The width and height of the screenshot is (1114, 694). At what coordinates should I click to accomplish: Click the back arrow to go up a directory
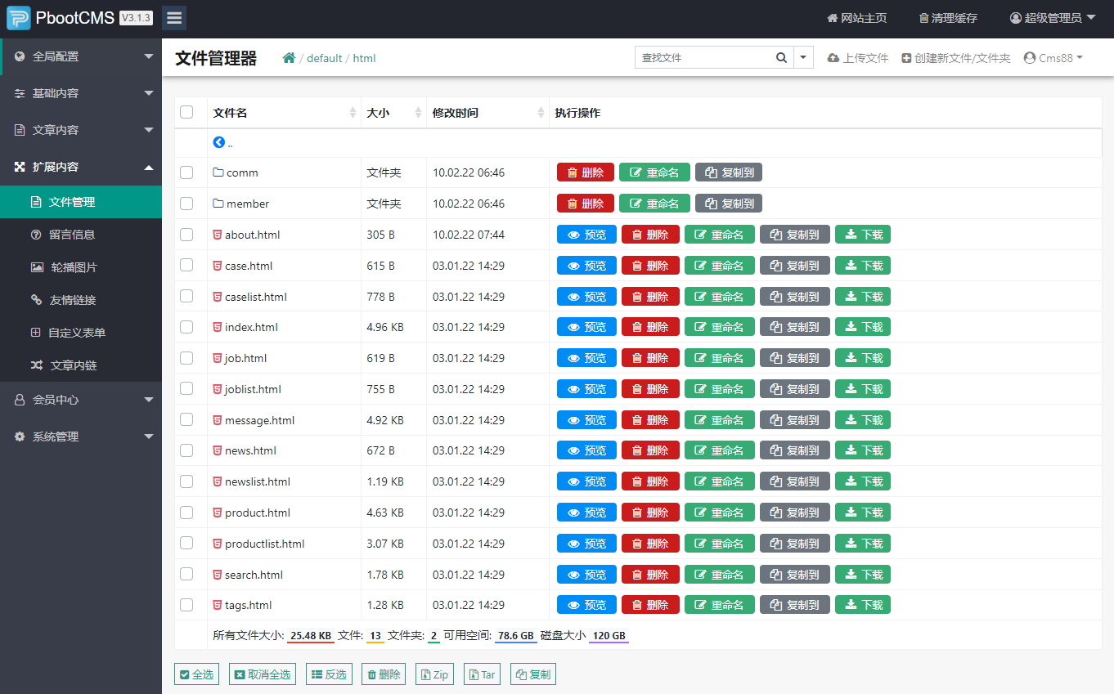[x=219, y=141]
